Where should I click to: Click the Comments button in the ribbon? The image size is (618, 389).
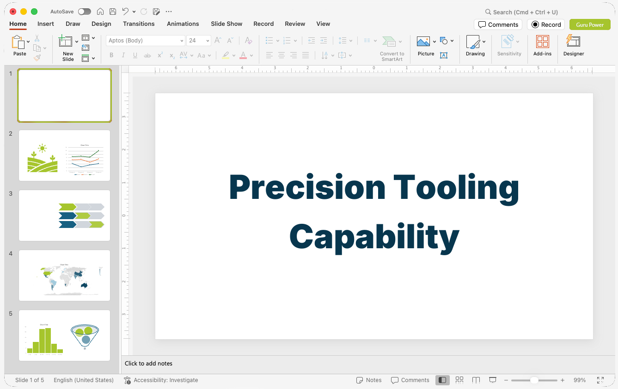click(x=498, y=24)
